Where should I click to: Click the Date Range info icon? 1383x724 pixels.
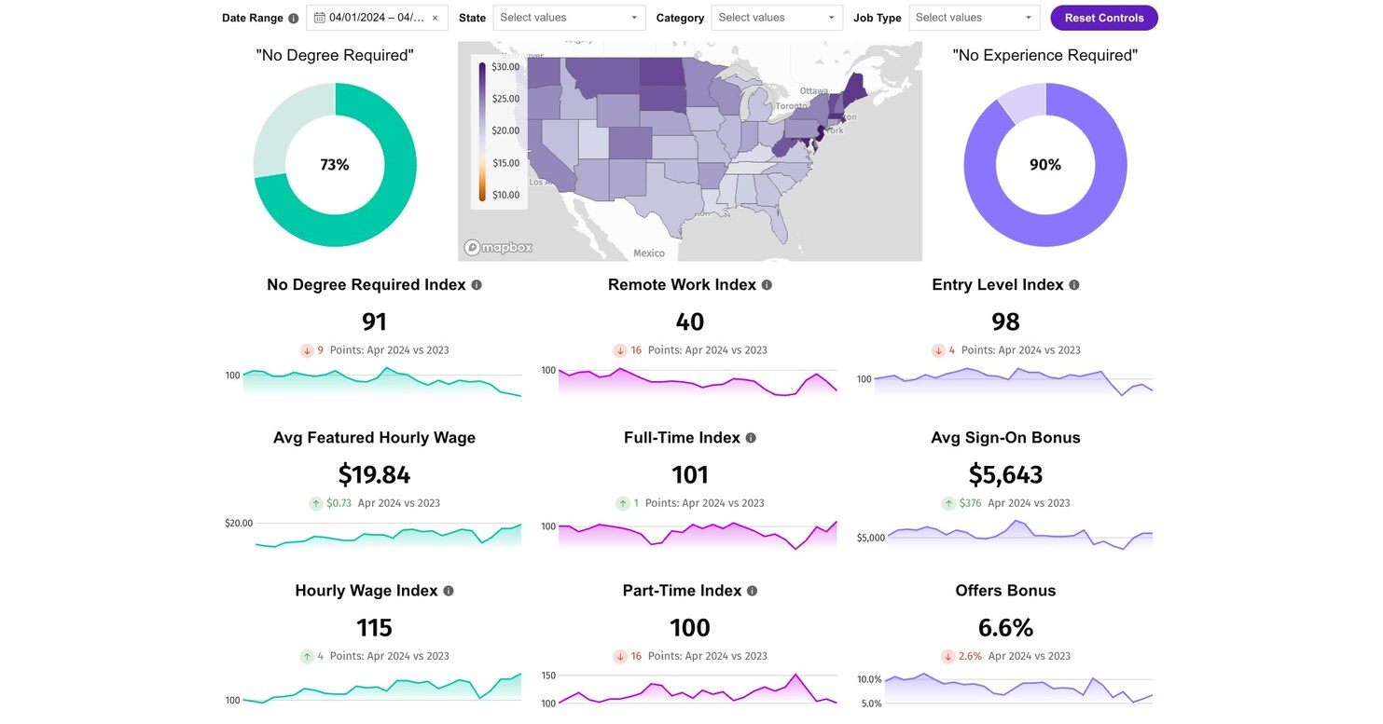(x=294, y=18)
